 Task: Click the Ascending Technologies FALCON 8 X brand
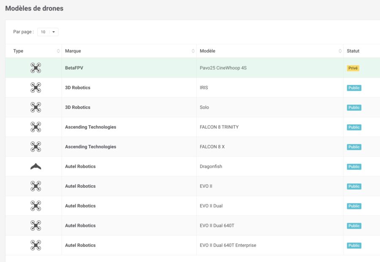[90, 147]
